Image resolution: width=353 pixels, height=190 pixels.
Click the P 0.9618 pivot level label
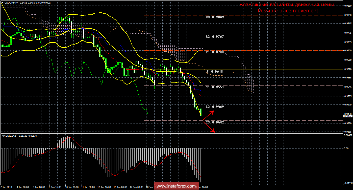(215, 72)
